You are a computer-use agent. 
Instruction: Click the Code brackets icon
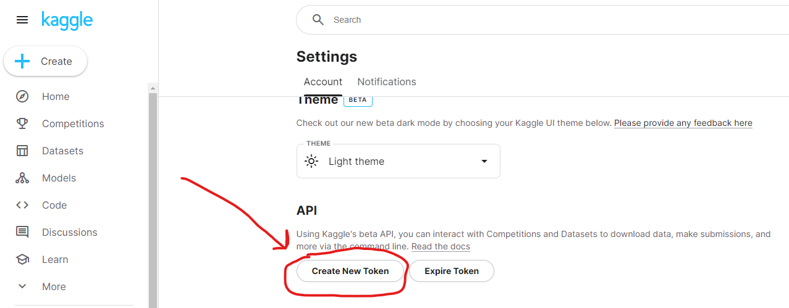(22, 205)
